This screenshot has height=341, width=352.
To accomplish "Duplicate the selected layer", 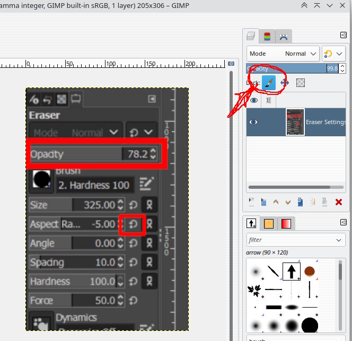I will (300, 202).
